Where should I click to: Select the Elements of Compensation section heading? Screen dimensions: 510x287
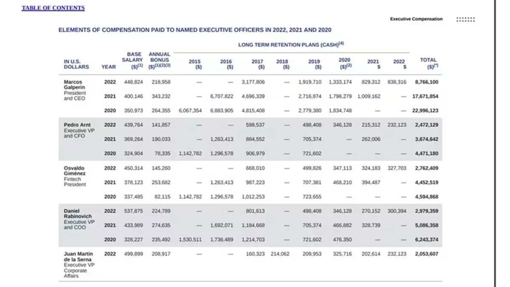(195, 30)
